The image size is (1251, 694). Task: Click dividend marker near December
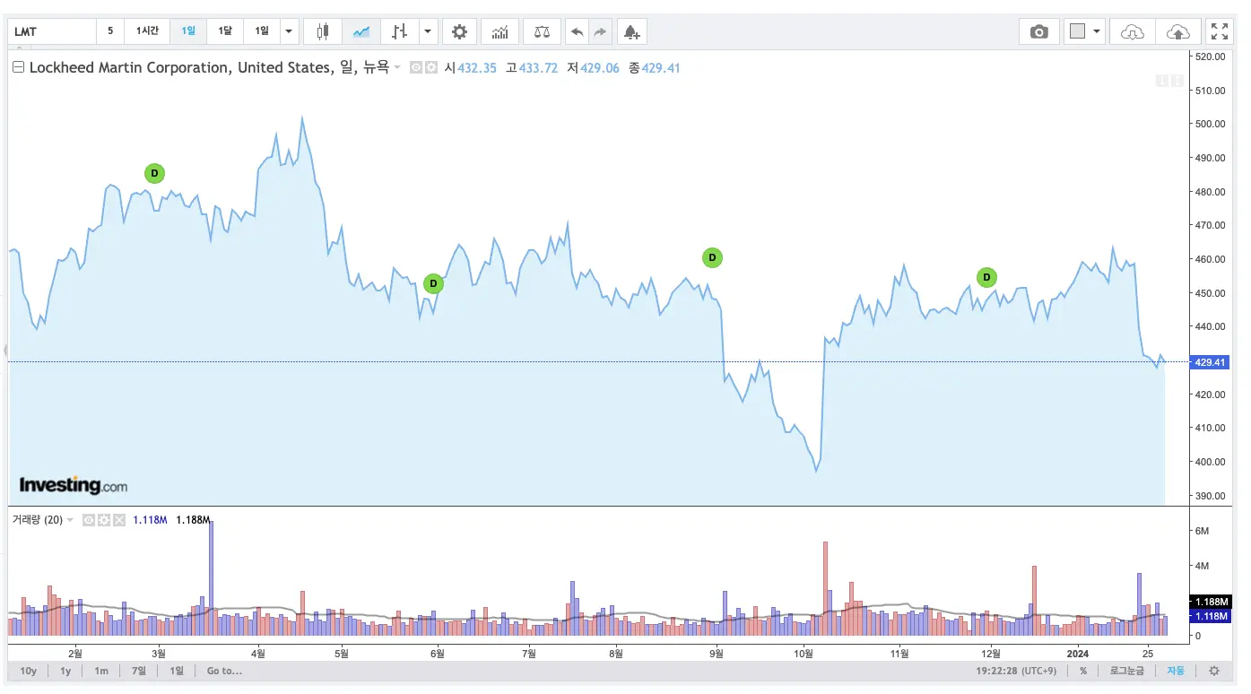tap(986, 278)
